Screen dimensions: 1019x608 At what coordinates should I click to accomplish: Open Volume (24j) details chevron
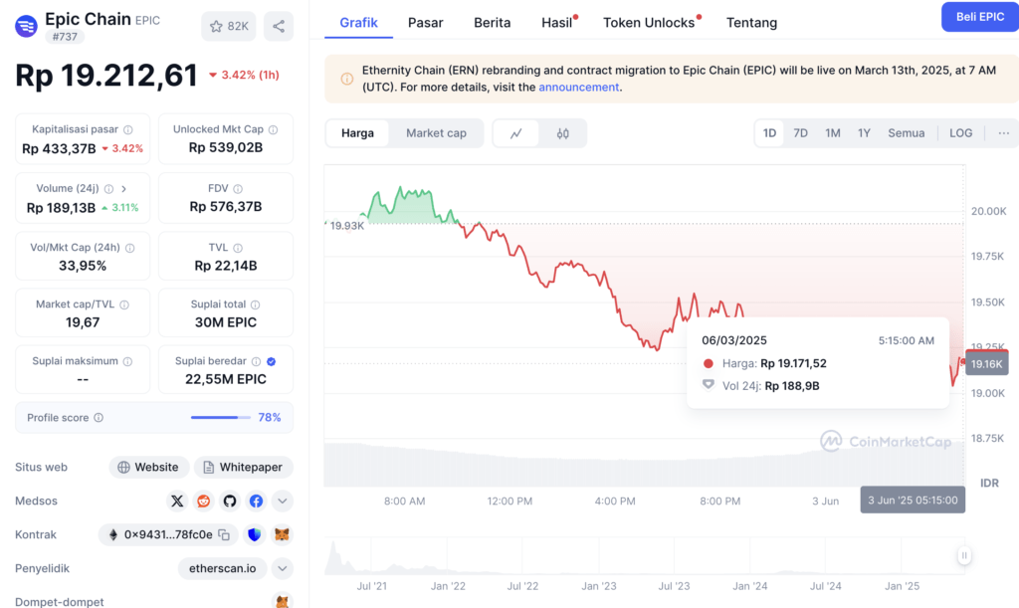pyautogui.click(x=124, y=188)
